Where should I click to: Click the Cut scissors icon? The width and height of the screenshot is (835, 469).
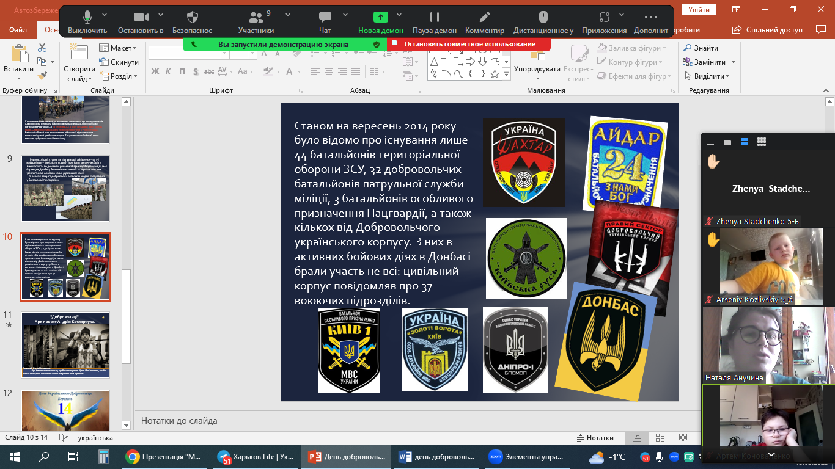[42, 48]
